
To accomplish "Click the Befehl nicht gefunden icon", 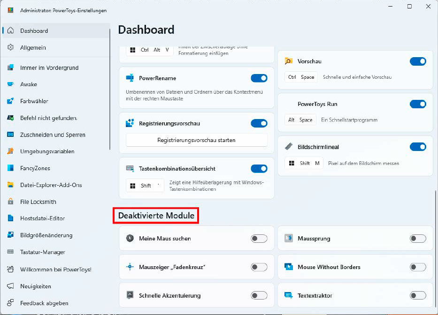I will point(10,118).
